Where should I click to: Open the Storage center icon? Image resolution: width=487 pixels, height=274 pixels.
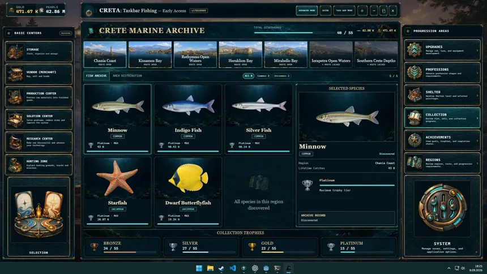pos(15,52)
